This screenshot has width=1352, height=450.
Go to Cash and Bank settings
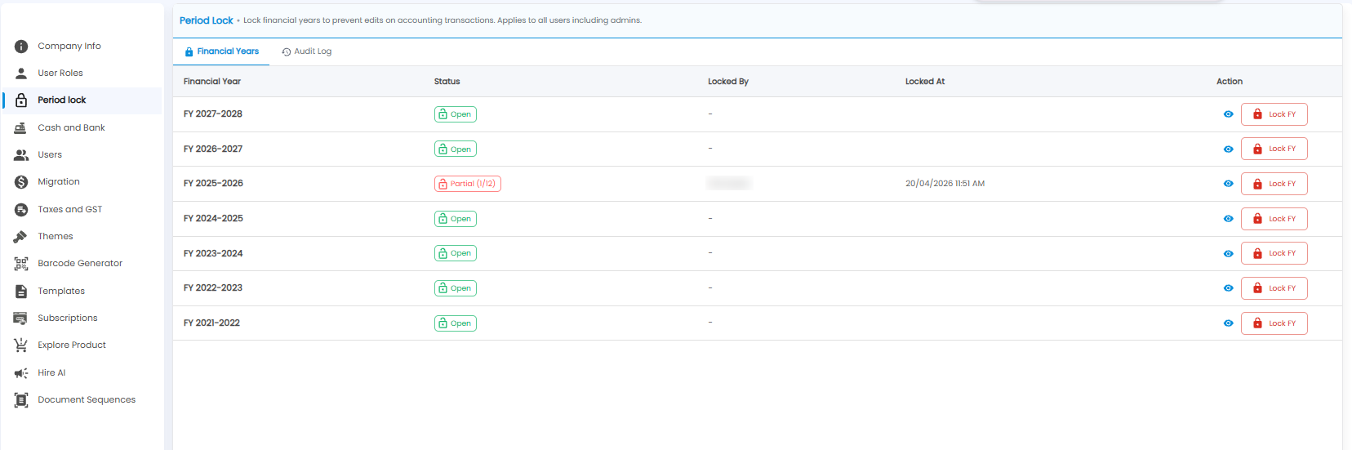pos(71,128)
